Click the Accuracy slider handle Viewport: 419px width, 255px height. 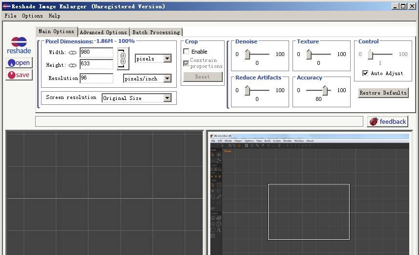[325, 90]
